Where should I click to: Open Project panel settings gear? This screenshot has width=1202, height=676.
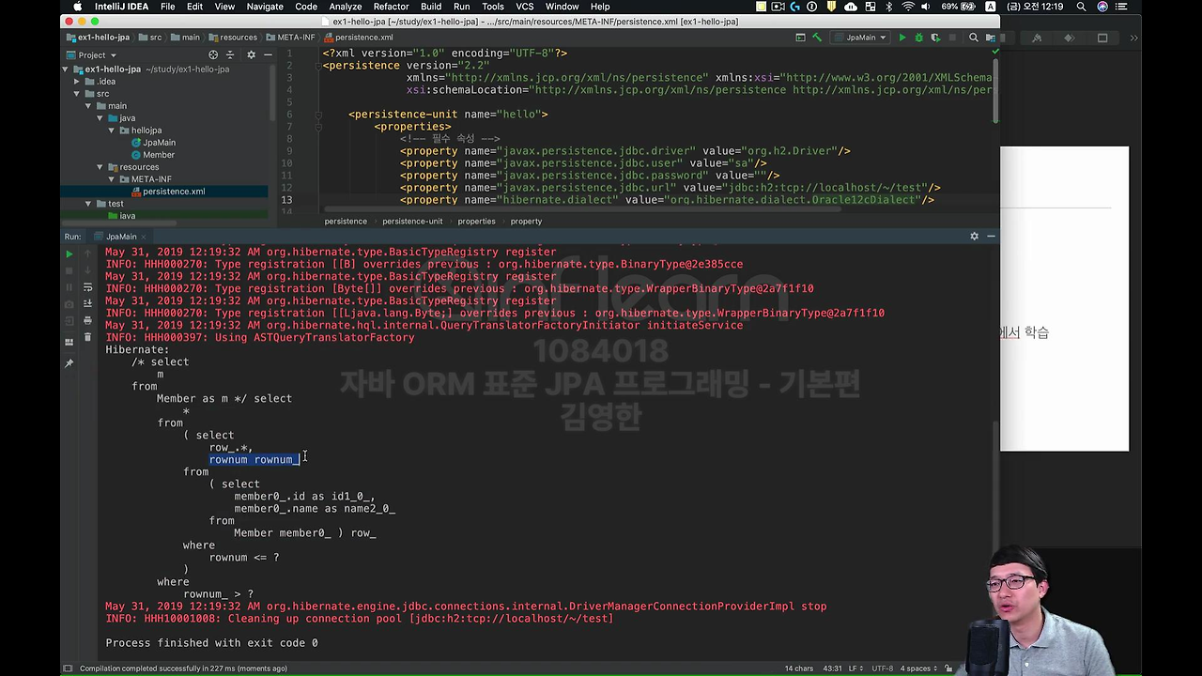pos(251,54)
